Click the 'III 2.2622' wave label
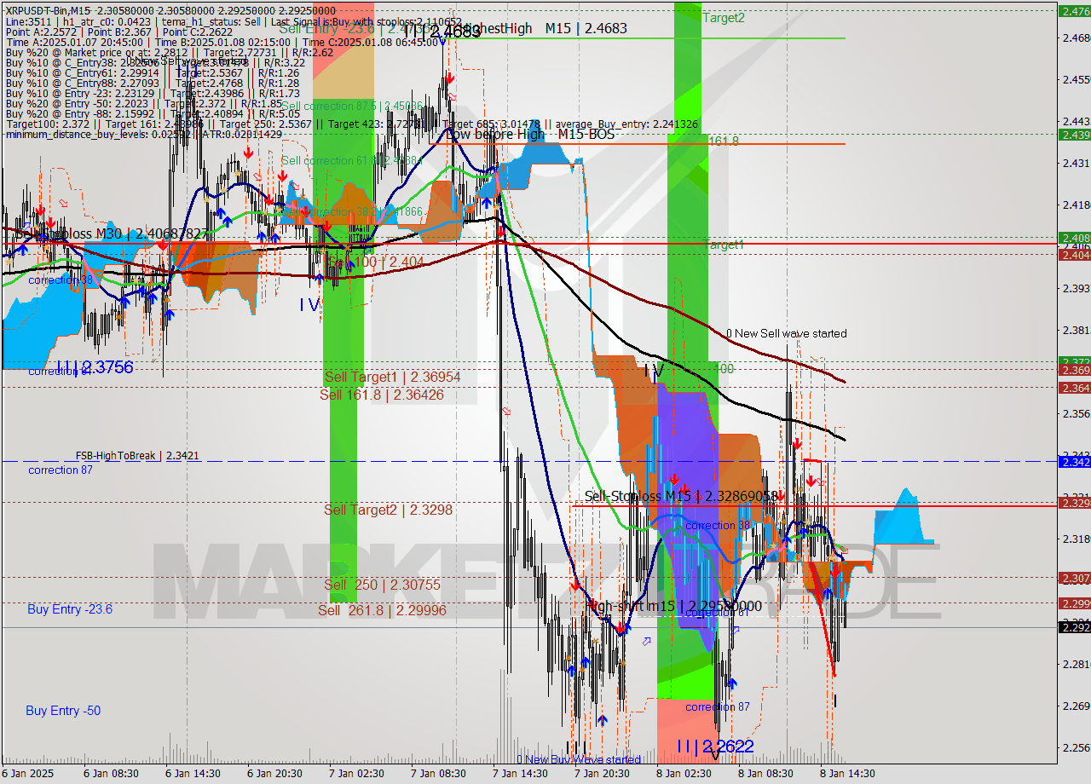 (x=715, y=747)
